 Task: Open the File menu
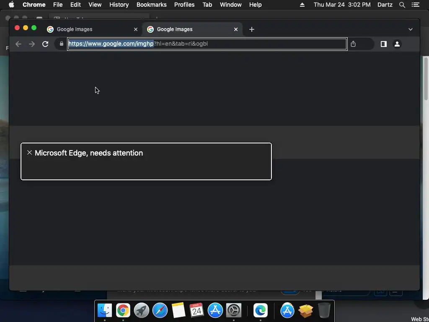coord(58,5)
